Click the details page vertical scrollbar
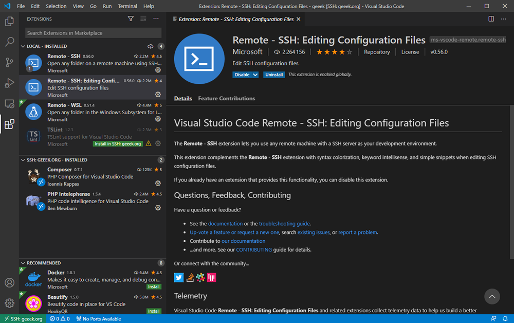Viewport: 514px width, 323px height. (511, 182)
